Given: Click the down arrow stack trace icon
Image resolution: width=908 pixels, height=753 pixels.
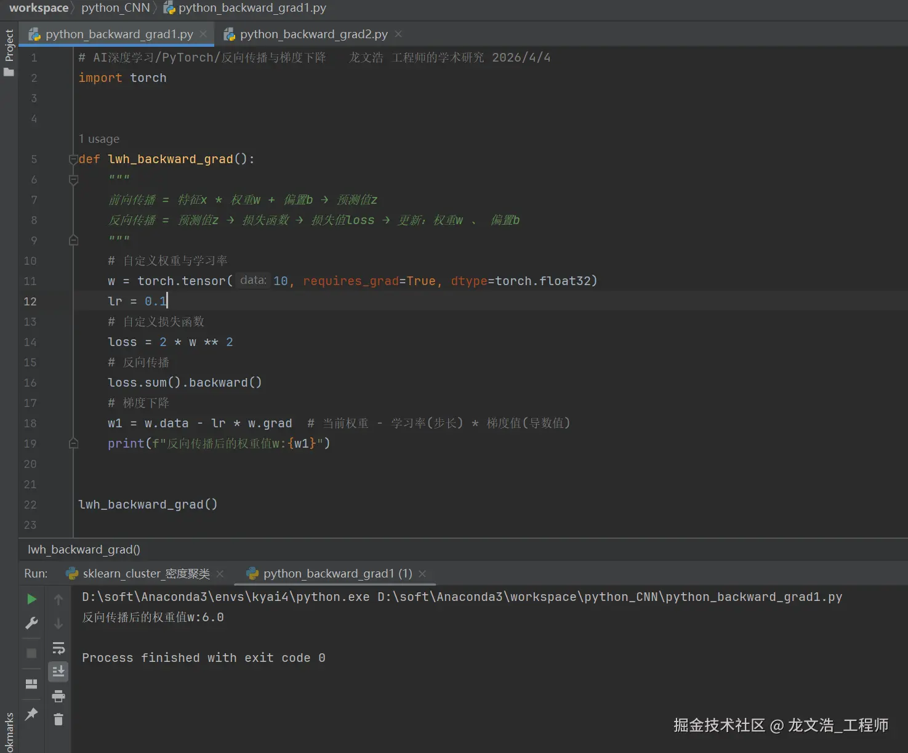Looking at the screenshot, I should 58,624.
